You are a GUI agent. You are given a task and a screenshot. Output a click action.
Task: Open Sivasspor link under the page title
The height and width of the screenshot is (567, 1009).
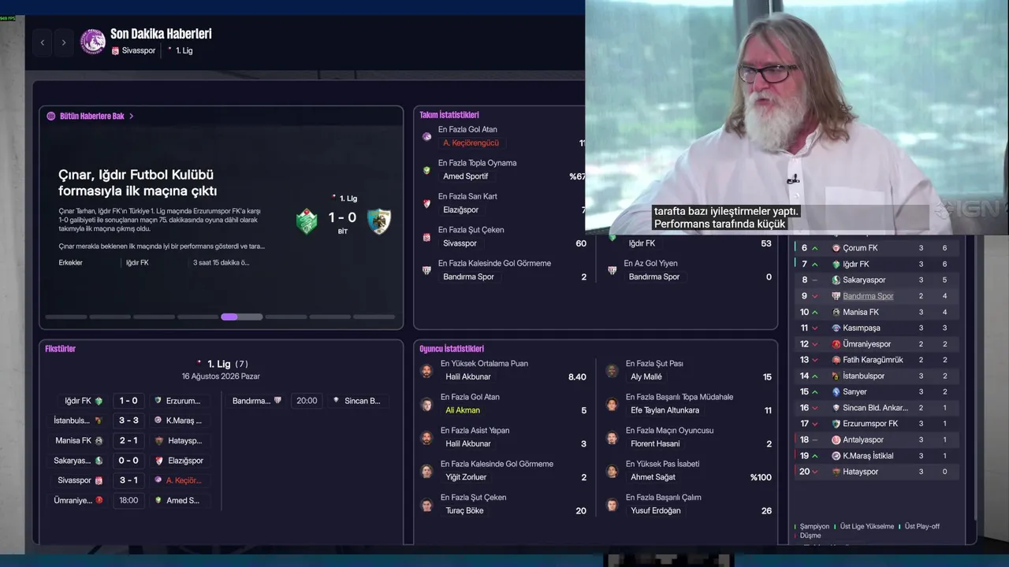click(139, 50)
